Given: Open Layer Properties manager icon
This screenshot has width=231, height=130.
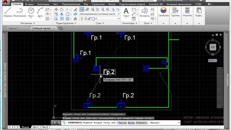Looking at the screenshot, I should point(82,9).
